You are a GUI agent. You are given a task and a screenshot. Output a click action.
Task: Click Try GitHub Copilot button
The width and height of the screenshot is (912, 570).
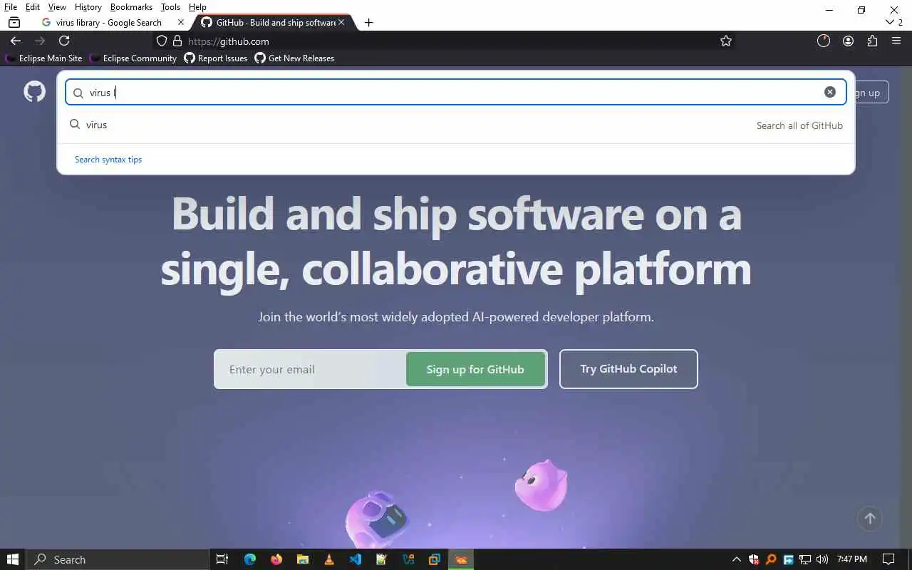(x=628, y=369)
